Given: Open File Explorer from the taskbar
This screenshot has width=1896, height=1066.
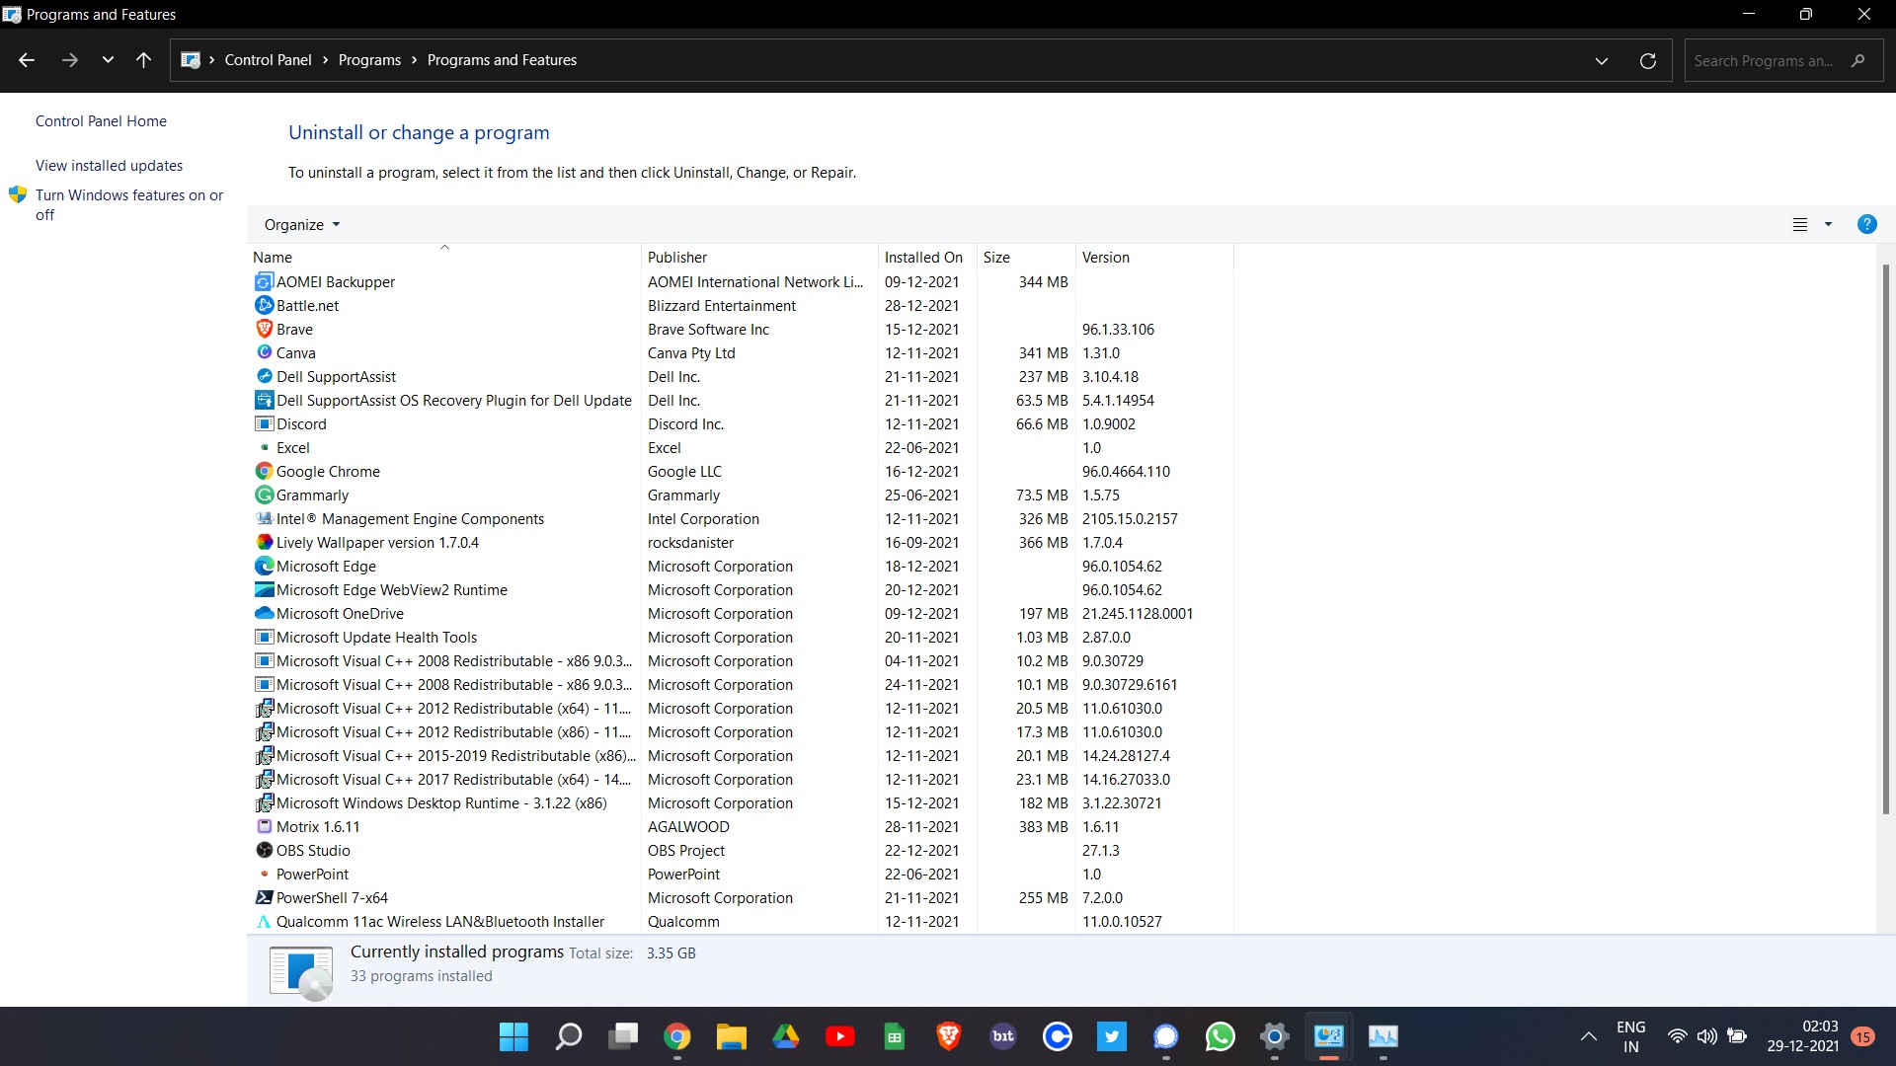Looking at the screenshot, I should 731,1036.
